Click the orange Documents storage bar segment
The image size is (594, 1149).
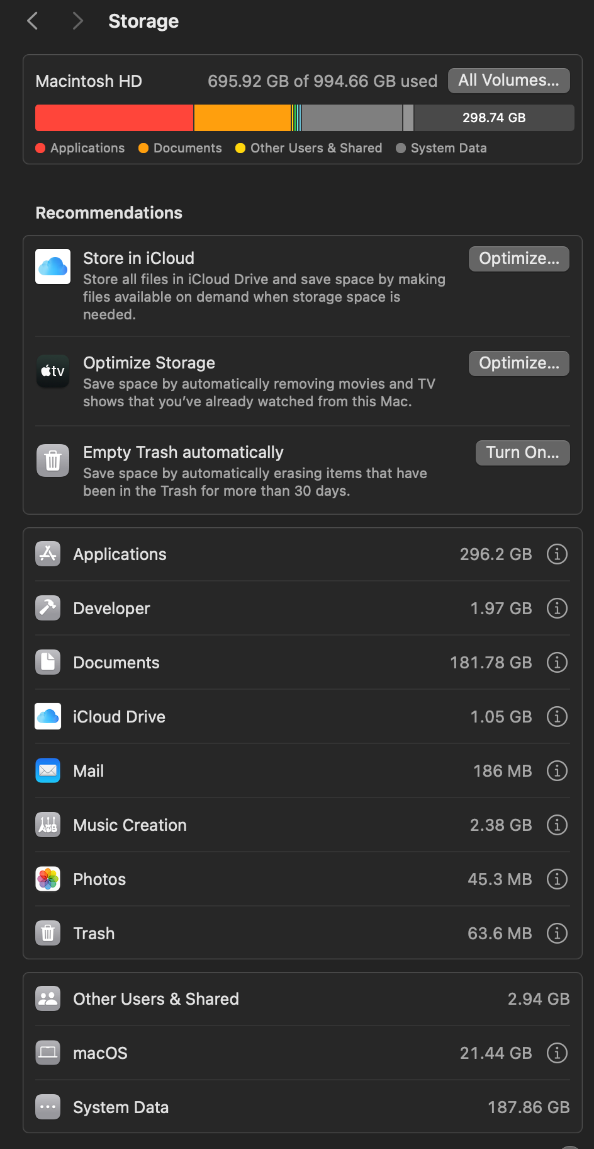coord(243,118)
